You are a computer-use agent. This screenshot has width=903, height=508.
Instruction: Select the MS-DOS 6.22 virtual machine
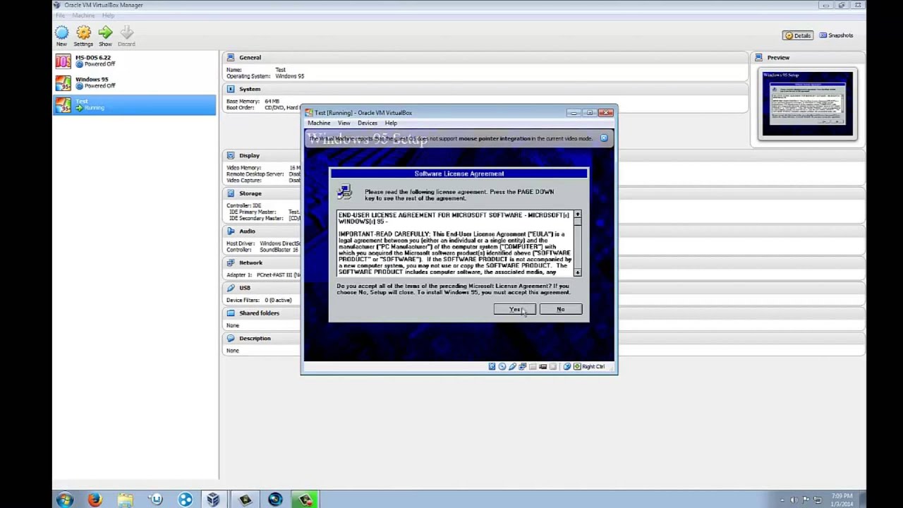[134, 61]
